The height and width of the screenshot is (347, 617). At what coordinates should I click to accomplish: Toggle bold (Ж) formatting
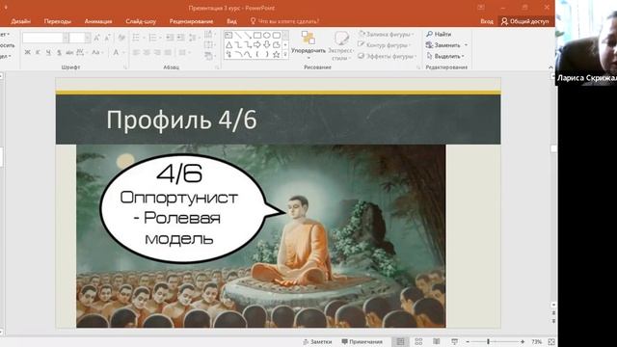(28, 52)
